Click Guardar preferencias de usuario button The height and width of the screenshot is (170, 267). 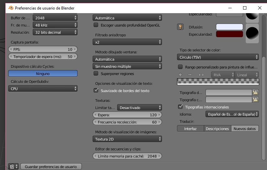(x=51, y=167)
